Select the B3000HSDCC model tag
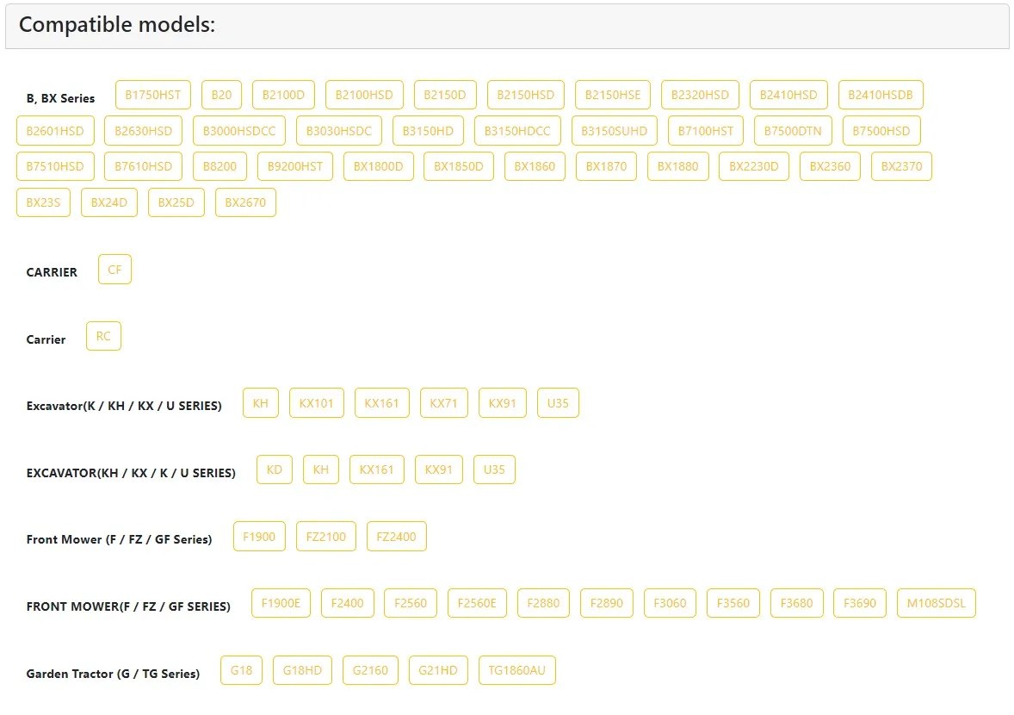Screen dimensions: 1014x715 (239, 131)
